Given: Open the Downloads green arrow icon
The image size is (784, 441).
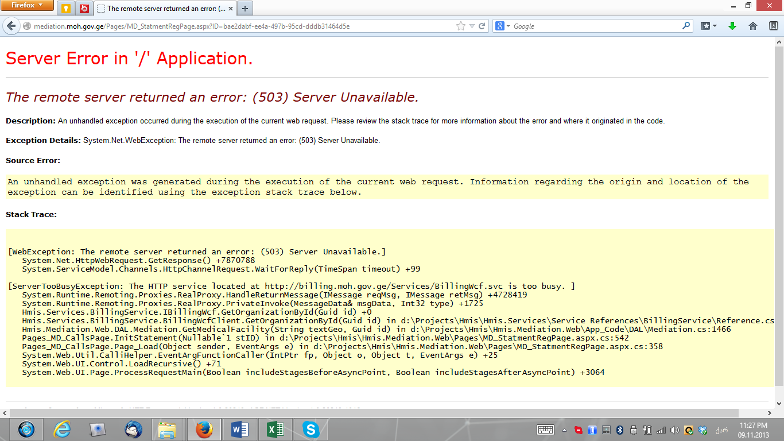Looking at the screenshot, I should click(732, 26).
